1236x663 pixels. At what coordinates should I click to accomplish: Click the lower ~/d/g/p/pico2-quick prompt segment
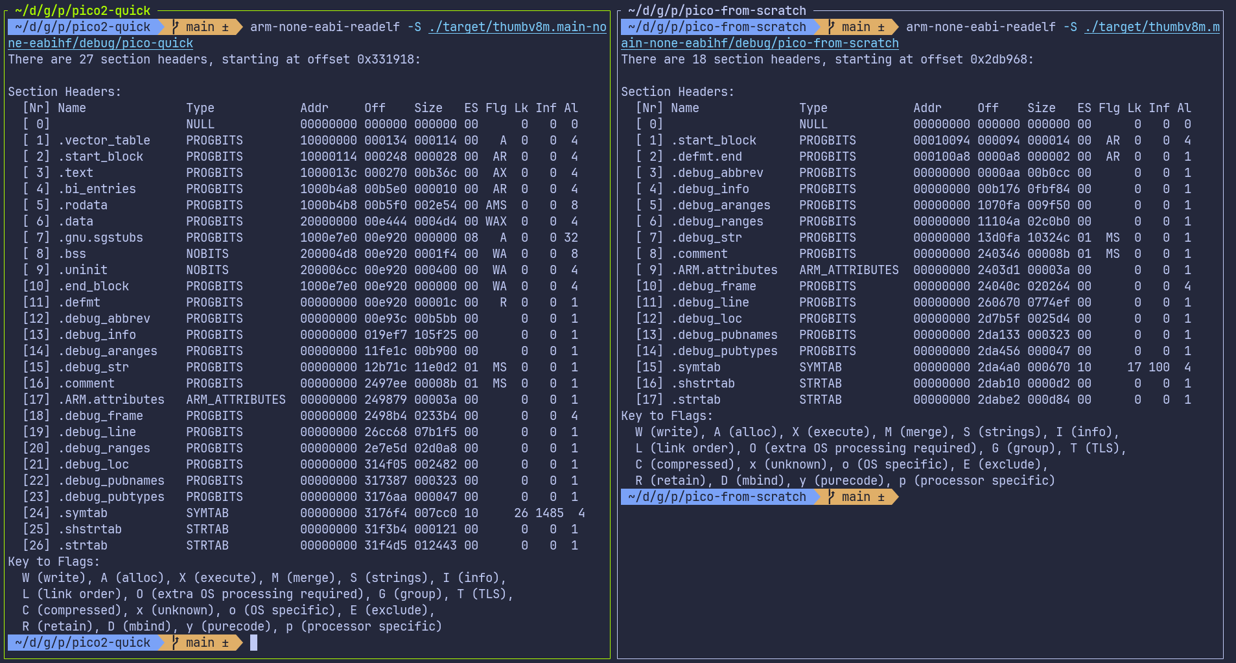(x=81, y=642)
